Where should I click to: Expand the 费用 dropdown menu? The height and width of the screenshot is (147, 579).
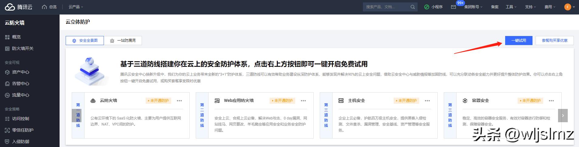click(x=550, y=7)
